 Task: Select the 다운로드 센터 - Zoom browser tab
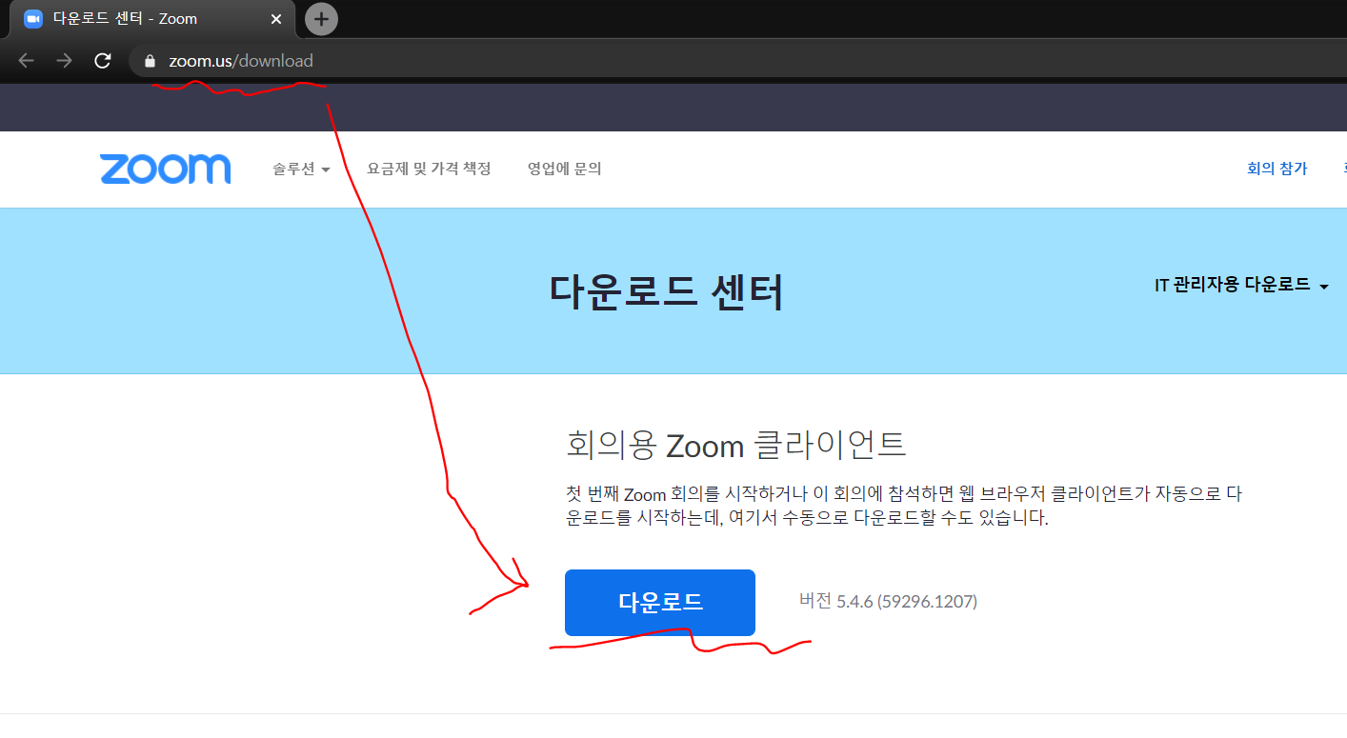152,19
